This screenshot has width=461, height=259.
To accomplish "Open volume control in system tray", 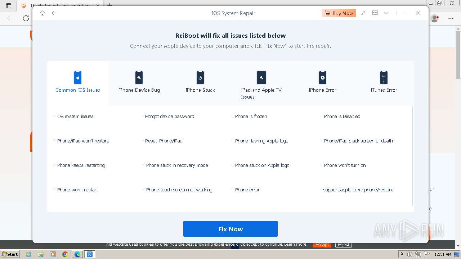I will tap(409, 254).
